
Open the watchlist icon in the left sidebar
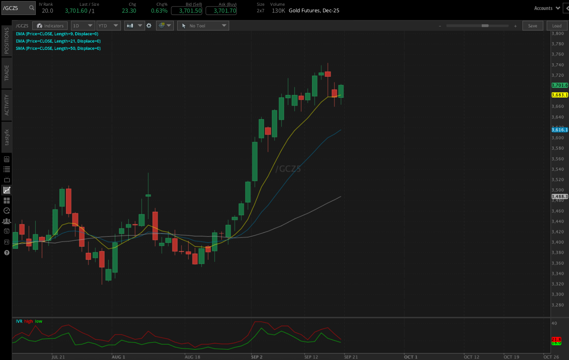[6, 169]
